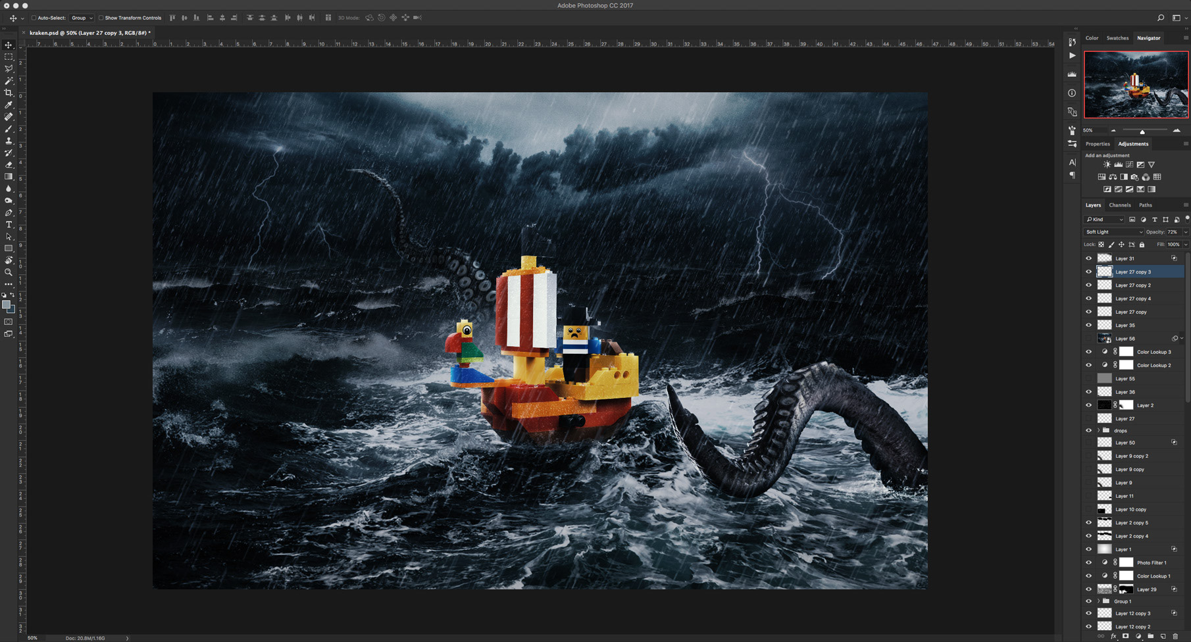The image size is (1191, 642).
Task: Click the Opacity 72% field
Action: 1173,232
